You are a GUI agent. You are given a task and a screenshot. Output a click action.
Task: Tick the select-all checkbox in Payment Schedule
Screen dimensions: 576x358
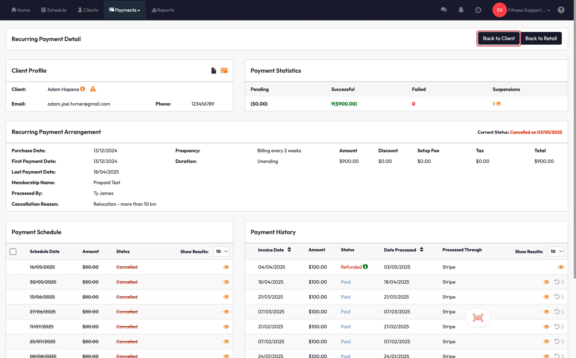click(13, 251)
